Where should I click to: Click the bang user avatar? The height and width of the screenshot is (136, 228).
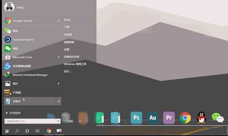pos(9,7)
